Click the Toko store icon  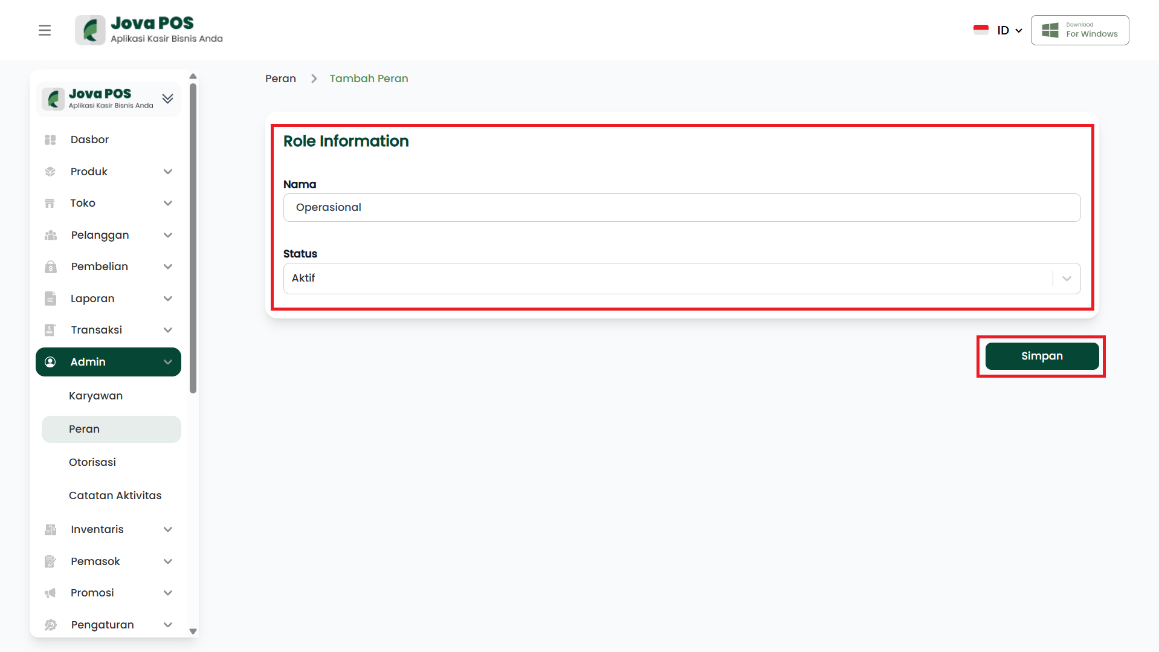tap(50, 204)
